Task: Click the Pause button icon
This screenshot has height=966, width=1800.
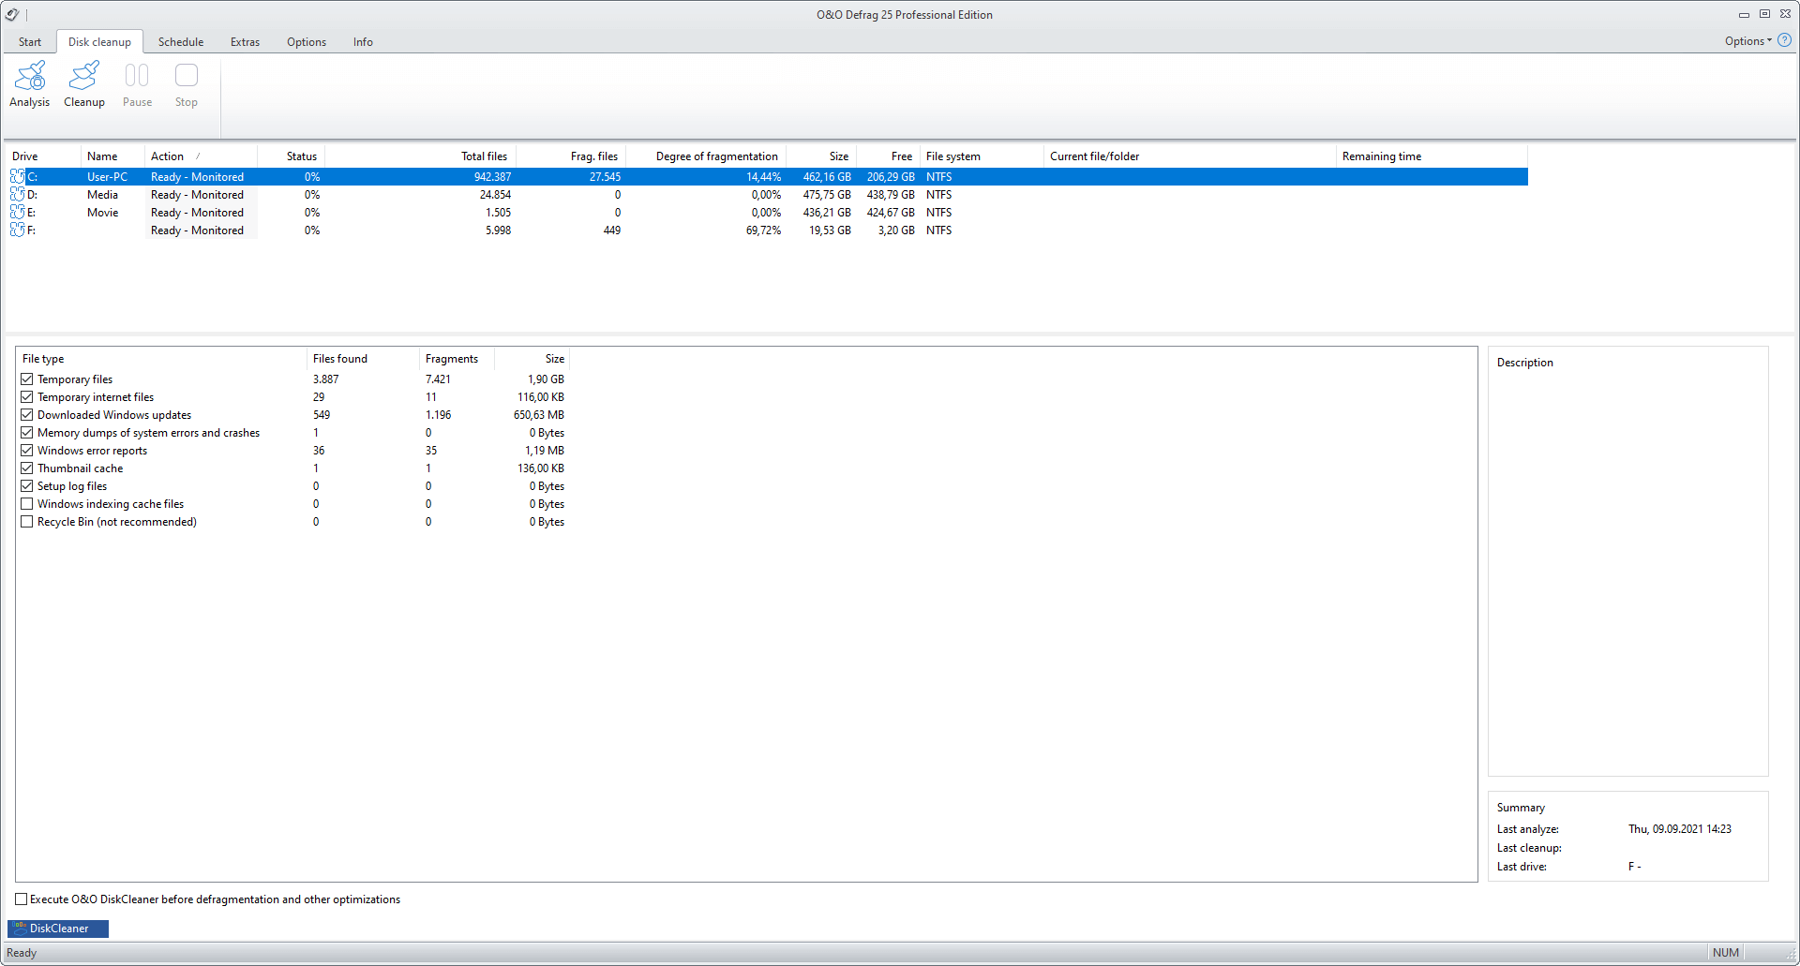Action: [x=137, y=75]
